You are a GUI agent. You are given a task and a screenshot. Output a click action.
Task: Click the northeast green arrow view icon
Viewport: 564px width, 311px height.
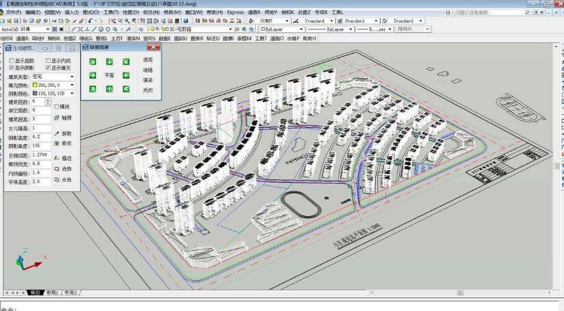point(92,89)
